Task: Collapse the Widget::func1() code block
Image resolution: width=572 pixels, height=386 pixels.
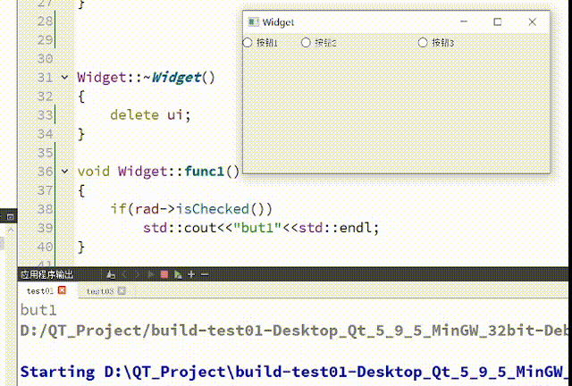Action: point(64,172)
